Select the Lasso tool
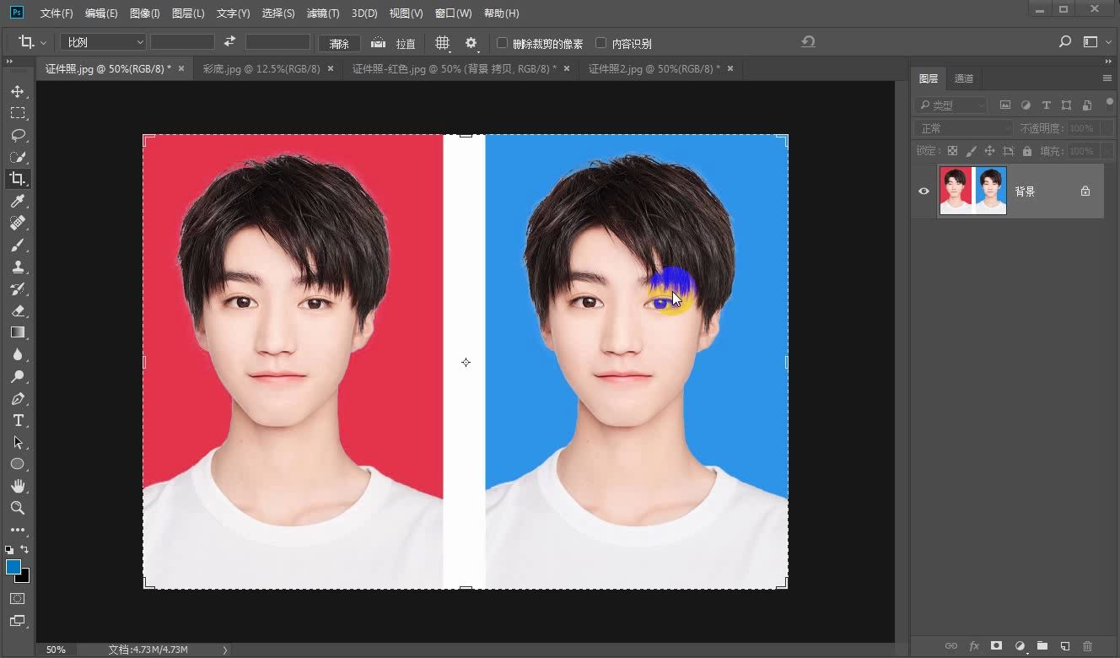This screenshot has width=1120, height=658. pyautogui.click(x=17, y=135)
